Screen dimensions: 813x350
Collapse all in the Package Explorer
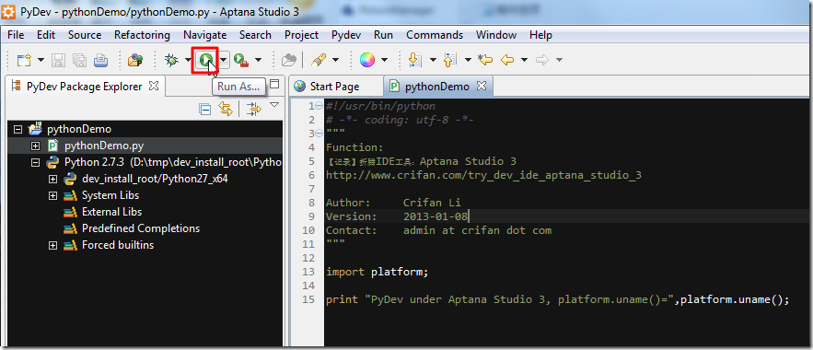tap(205, 109)
